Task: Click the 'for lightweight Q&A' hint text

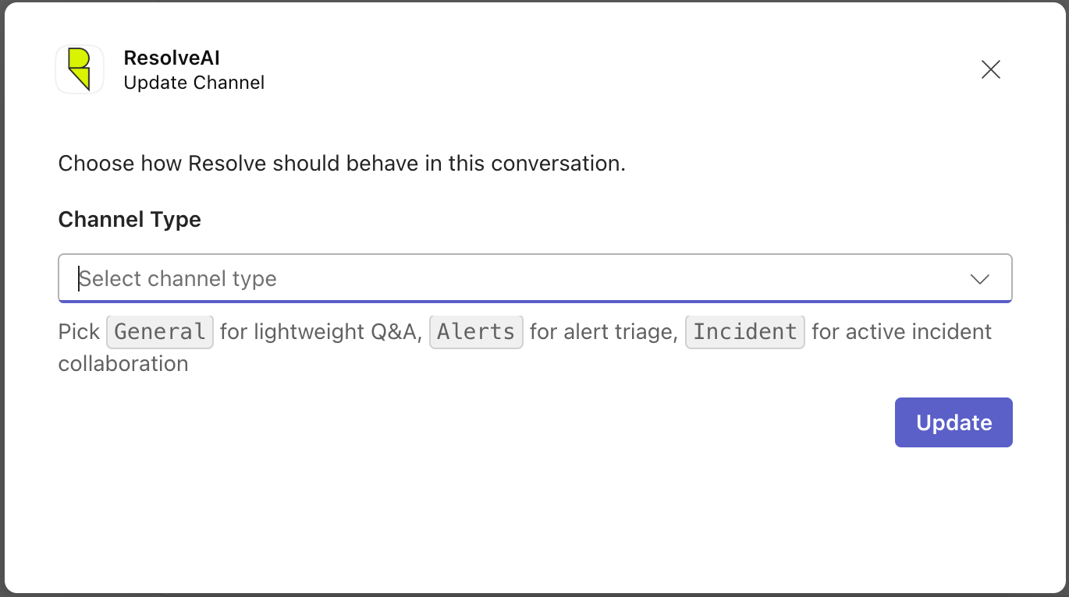Action: coord(321,332)
